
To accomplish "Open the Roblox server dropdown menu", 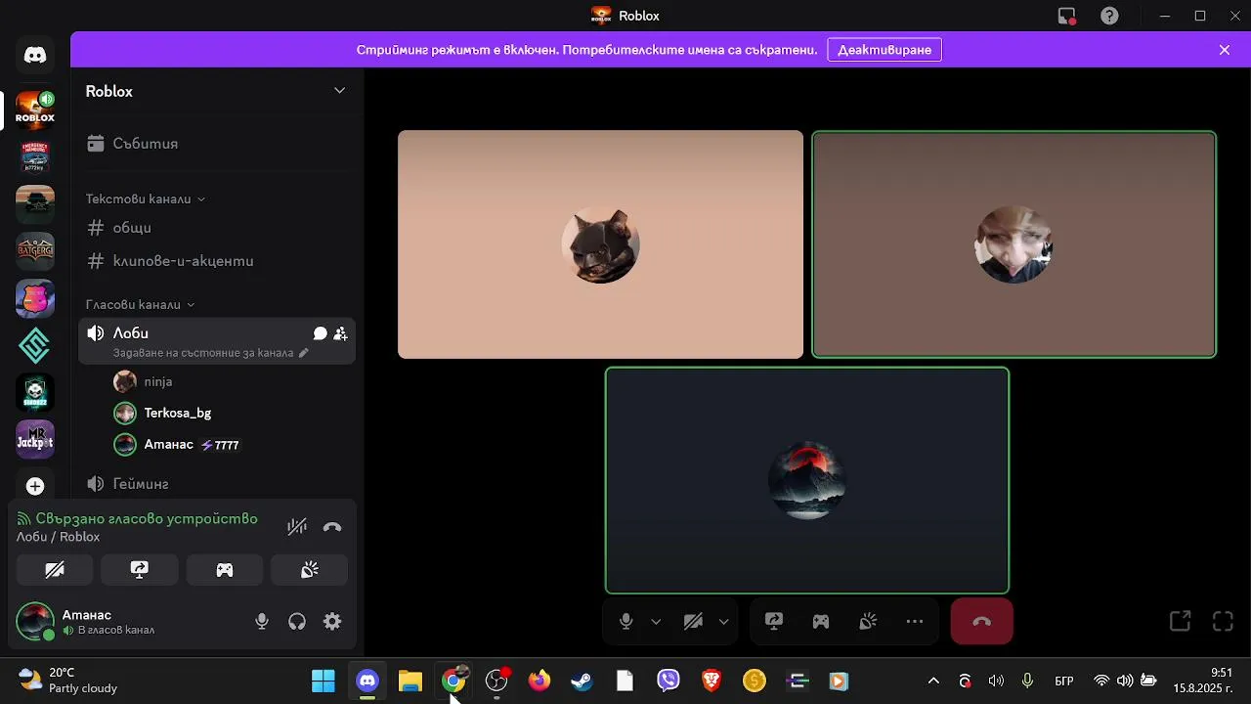I will click(216, 91).
